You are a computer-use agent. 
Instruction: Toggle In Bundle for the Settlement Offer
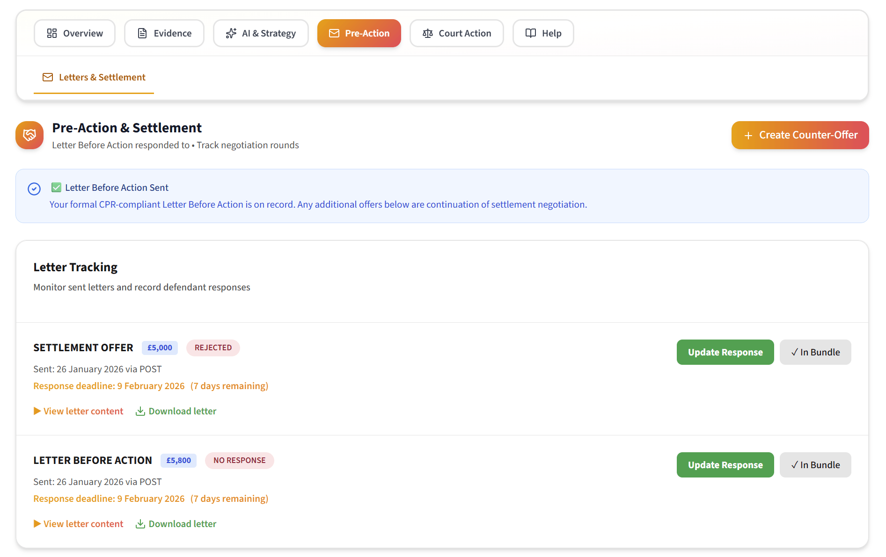pos(815,352)
